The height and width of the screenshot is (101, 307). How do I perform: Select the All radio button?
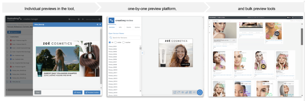[110, 42]
